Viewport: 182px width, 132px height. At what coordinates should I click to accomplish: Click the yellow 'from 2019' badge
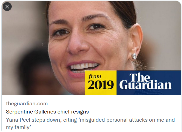click(101, 83)
